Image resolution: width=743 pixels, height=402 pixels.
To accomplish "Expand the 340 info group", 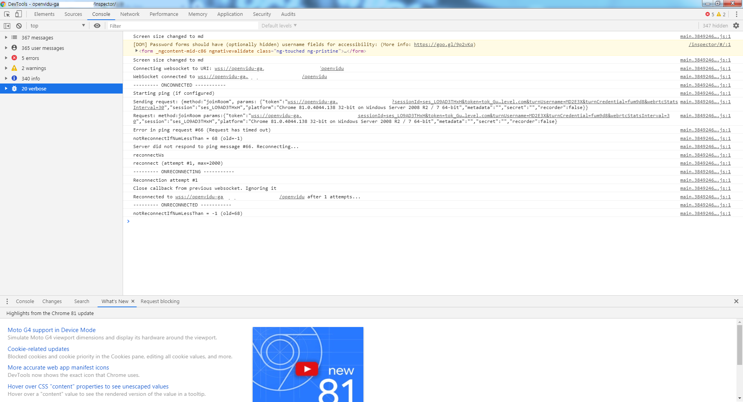I will (6, 78).
